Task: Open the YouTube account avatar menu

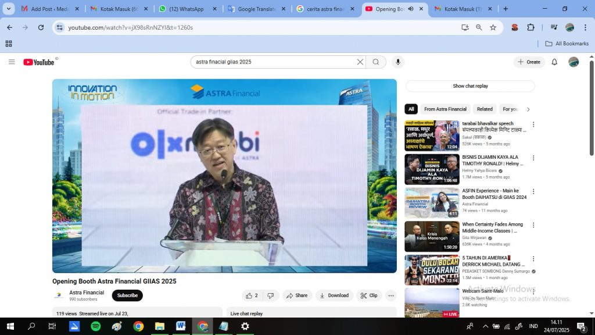Action: coord(574,62)
